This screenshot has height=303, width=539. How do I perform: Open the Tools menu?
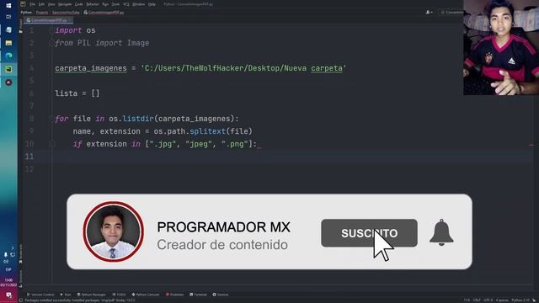(x=115, y=4)
